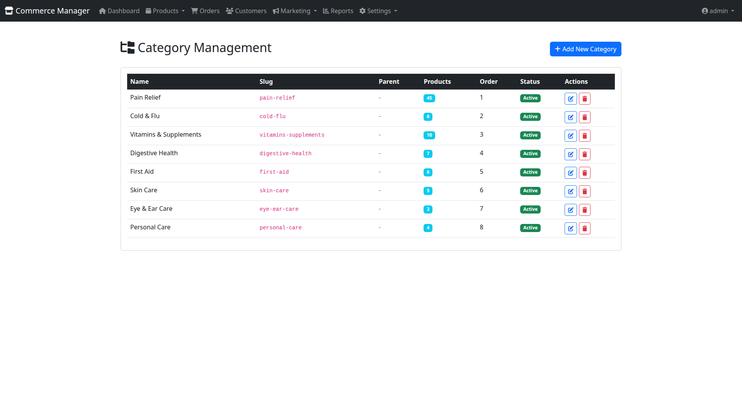Click the Commerce Manager logo icon

tap(9, 10)
